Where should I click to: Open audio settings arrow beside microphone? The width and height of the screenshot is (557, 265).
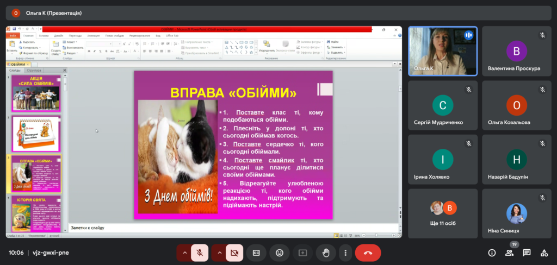coord(184,253)
